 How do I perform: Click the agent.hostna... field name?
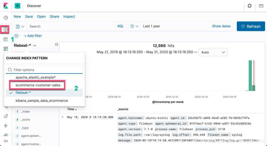coord(31,144)
